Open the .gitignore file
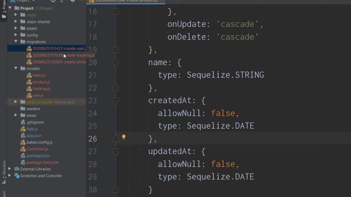 click(x=35, y=122)
